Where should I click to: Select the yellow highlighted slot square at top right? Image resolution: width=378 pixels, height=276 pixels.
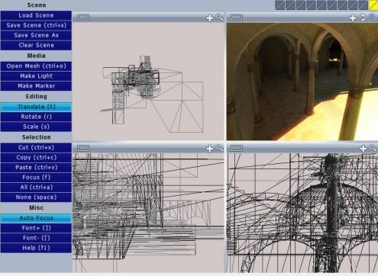coord(373,5)
